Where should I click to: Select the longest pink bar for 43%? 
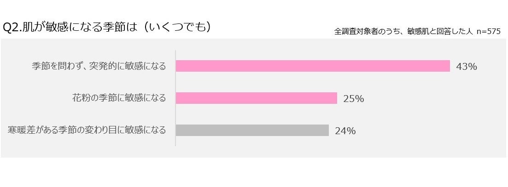point(312,66)
